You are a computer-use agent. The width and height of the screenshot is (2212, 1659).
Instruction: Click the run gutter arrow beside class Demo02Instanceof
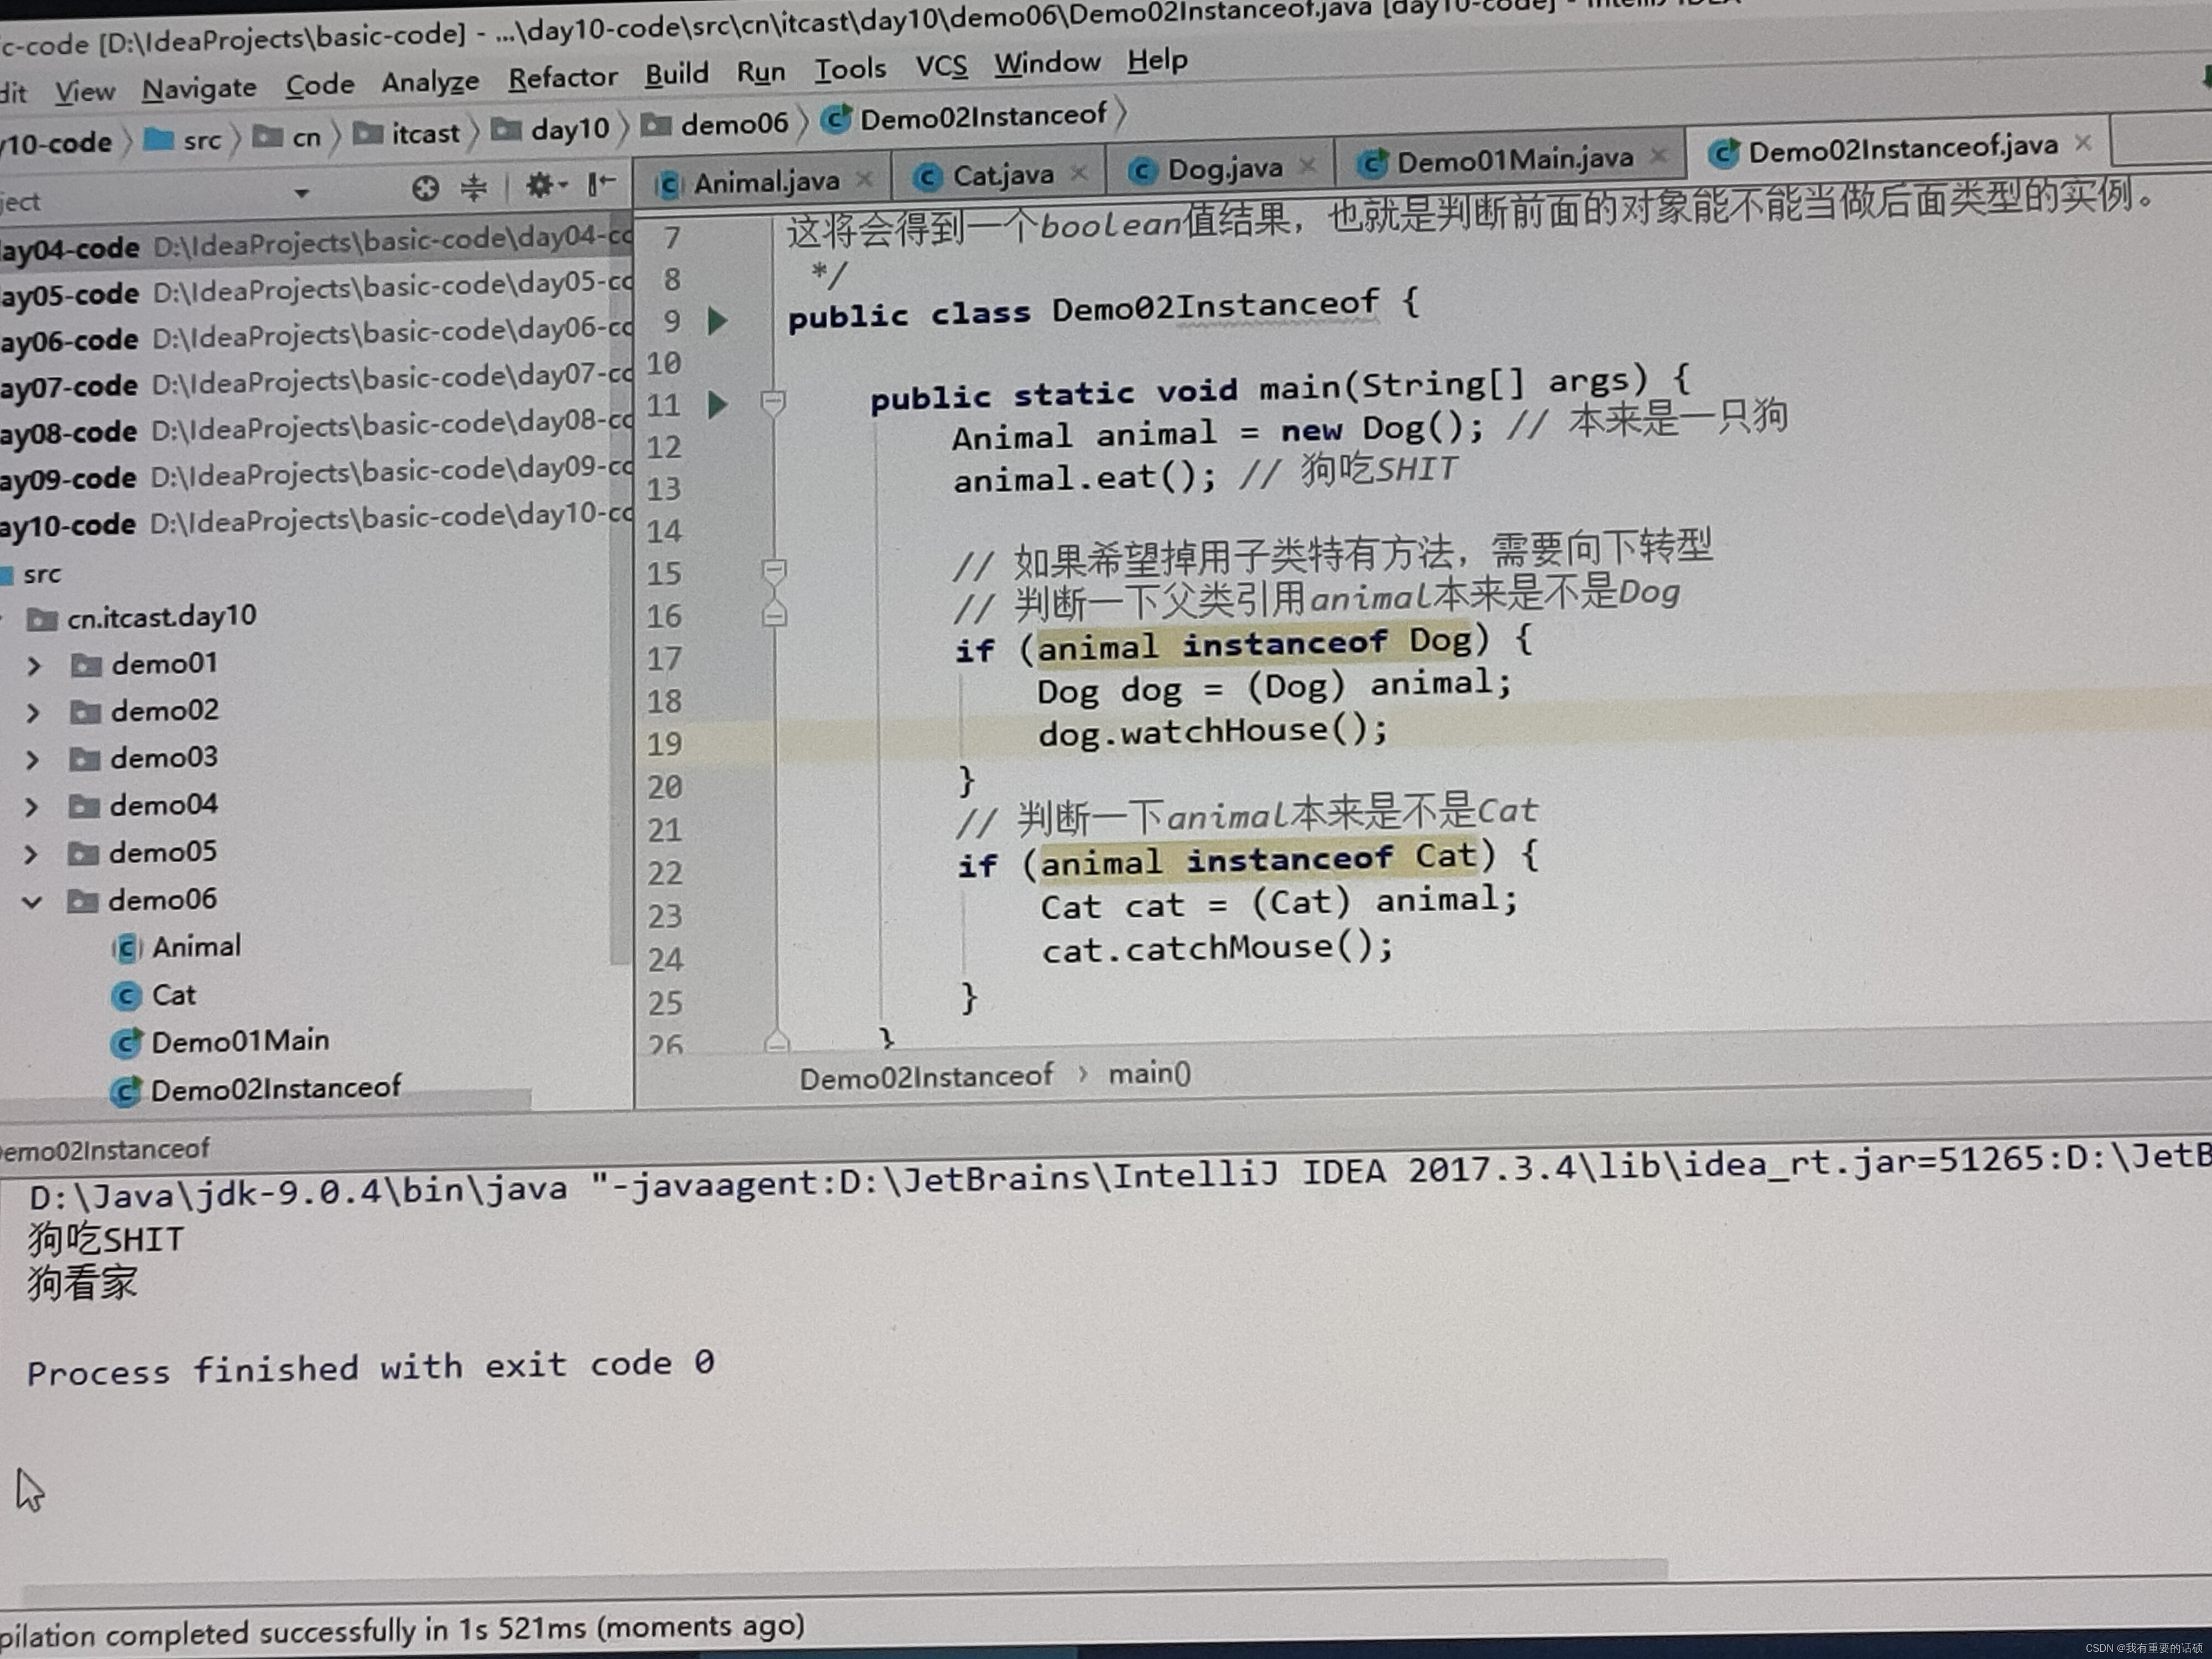tap(717, 321)
